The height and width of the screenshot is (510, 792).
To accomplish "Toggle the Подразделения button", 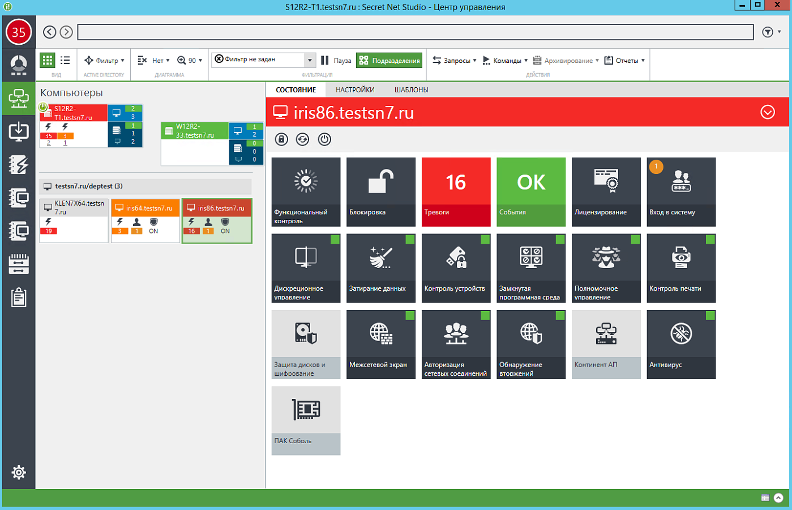I will click(x=389, y=61).
